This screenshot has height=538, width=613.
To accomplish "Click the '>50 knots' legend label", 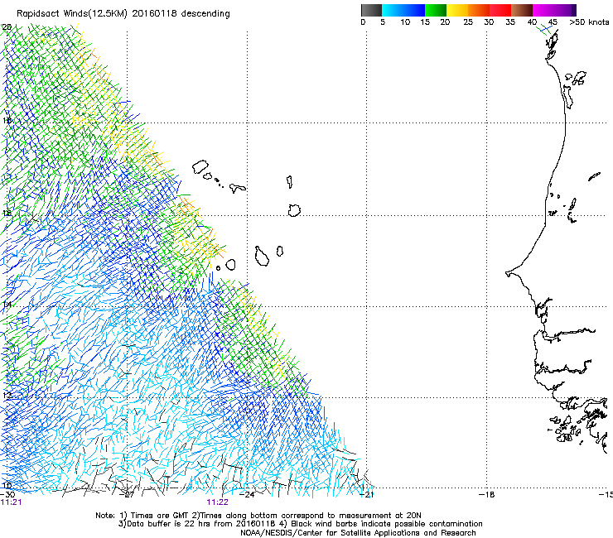I will 589,22.
